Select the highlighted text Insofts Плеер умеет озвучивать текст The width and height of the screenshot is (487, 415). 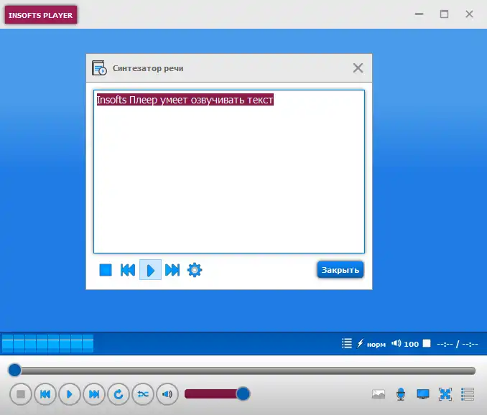pyautogui.click(x=185, y=100)
